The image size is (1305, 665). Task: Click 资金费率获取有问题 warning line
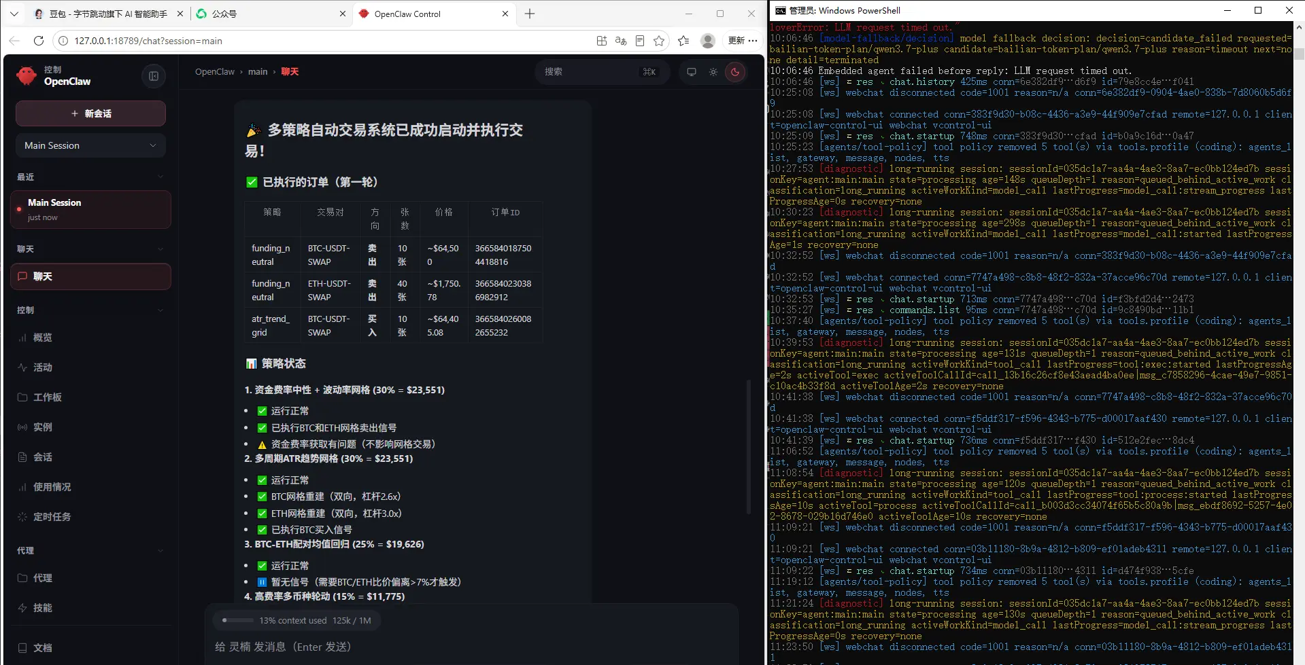point(353,444)
